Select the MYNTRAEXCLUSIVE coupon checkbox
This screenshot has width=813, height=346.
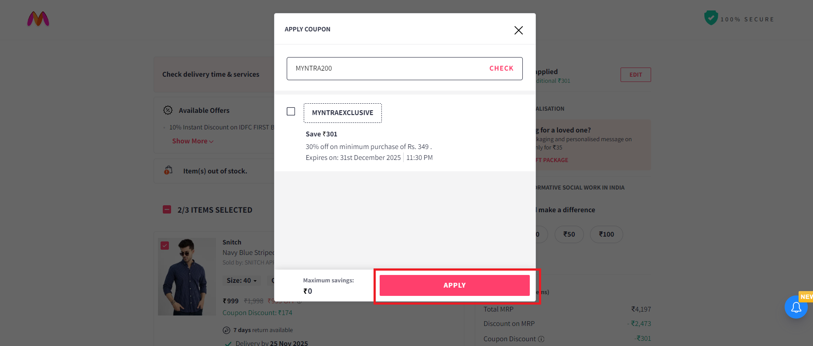[x=291, y=112]
